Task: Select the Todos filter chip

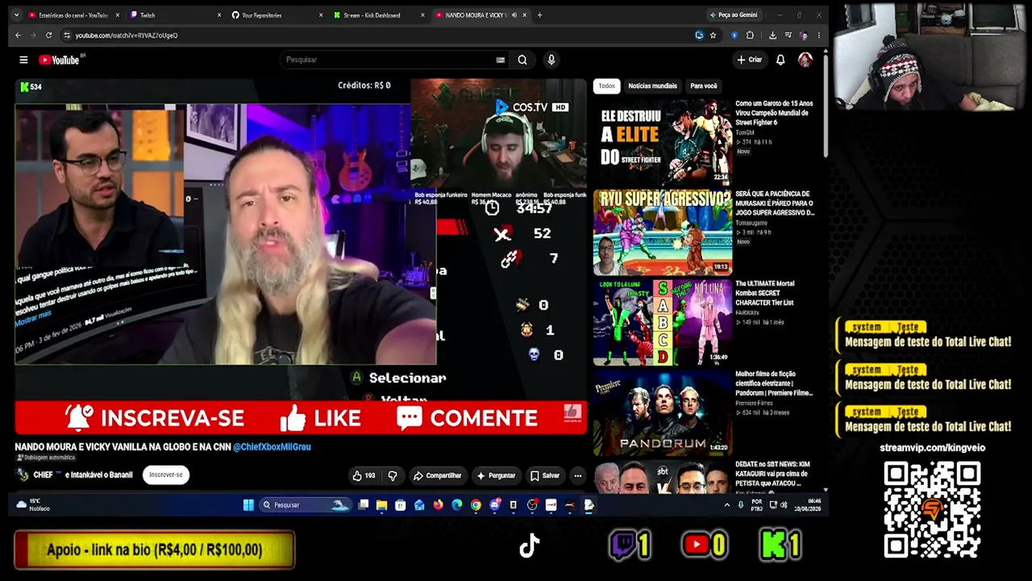Action: pos(607,86)
